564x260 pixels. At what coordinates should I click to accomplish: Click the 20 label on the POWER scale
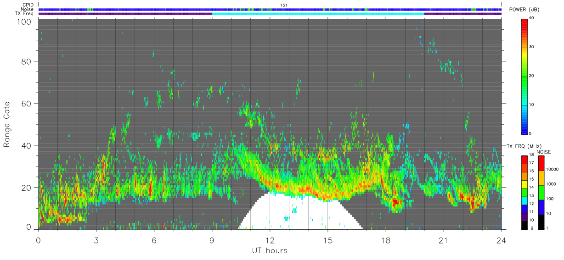[532, 76]
